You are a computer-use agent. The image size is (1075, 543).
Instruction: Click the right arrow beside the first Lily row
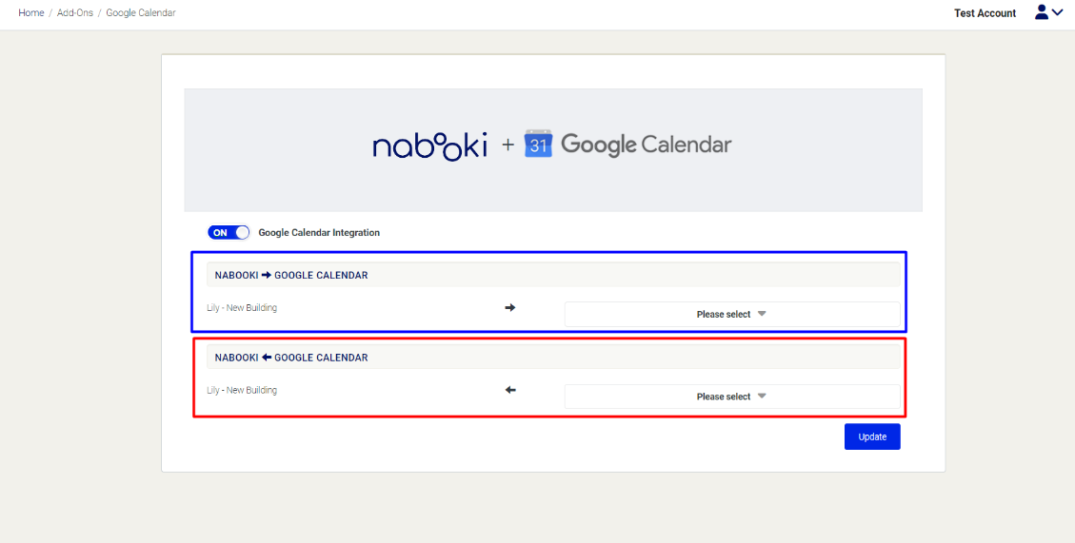pyautogui.click(x=509, y=308)
